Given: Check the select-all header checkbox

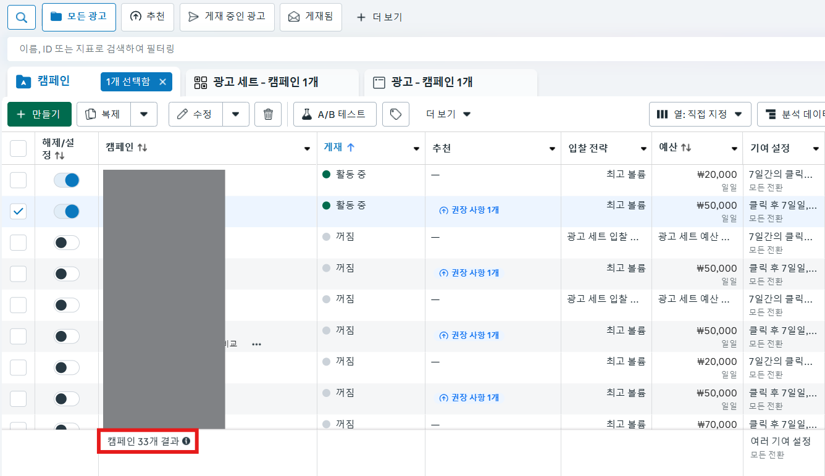Looking at the screenshot, I should (x=19, y=148).
